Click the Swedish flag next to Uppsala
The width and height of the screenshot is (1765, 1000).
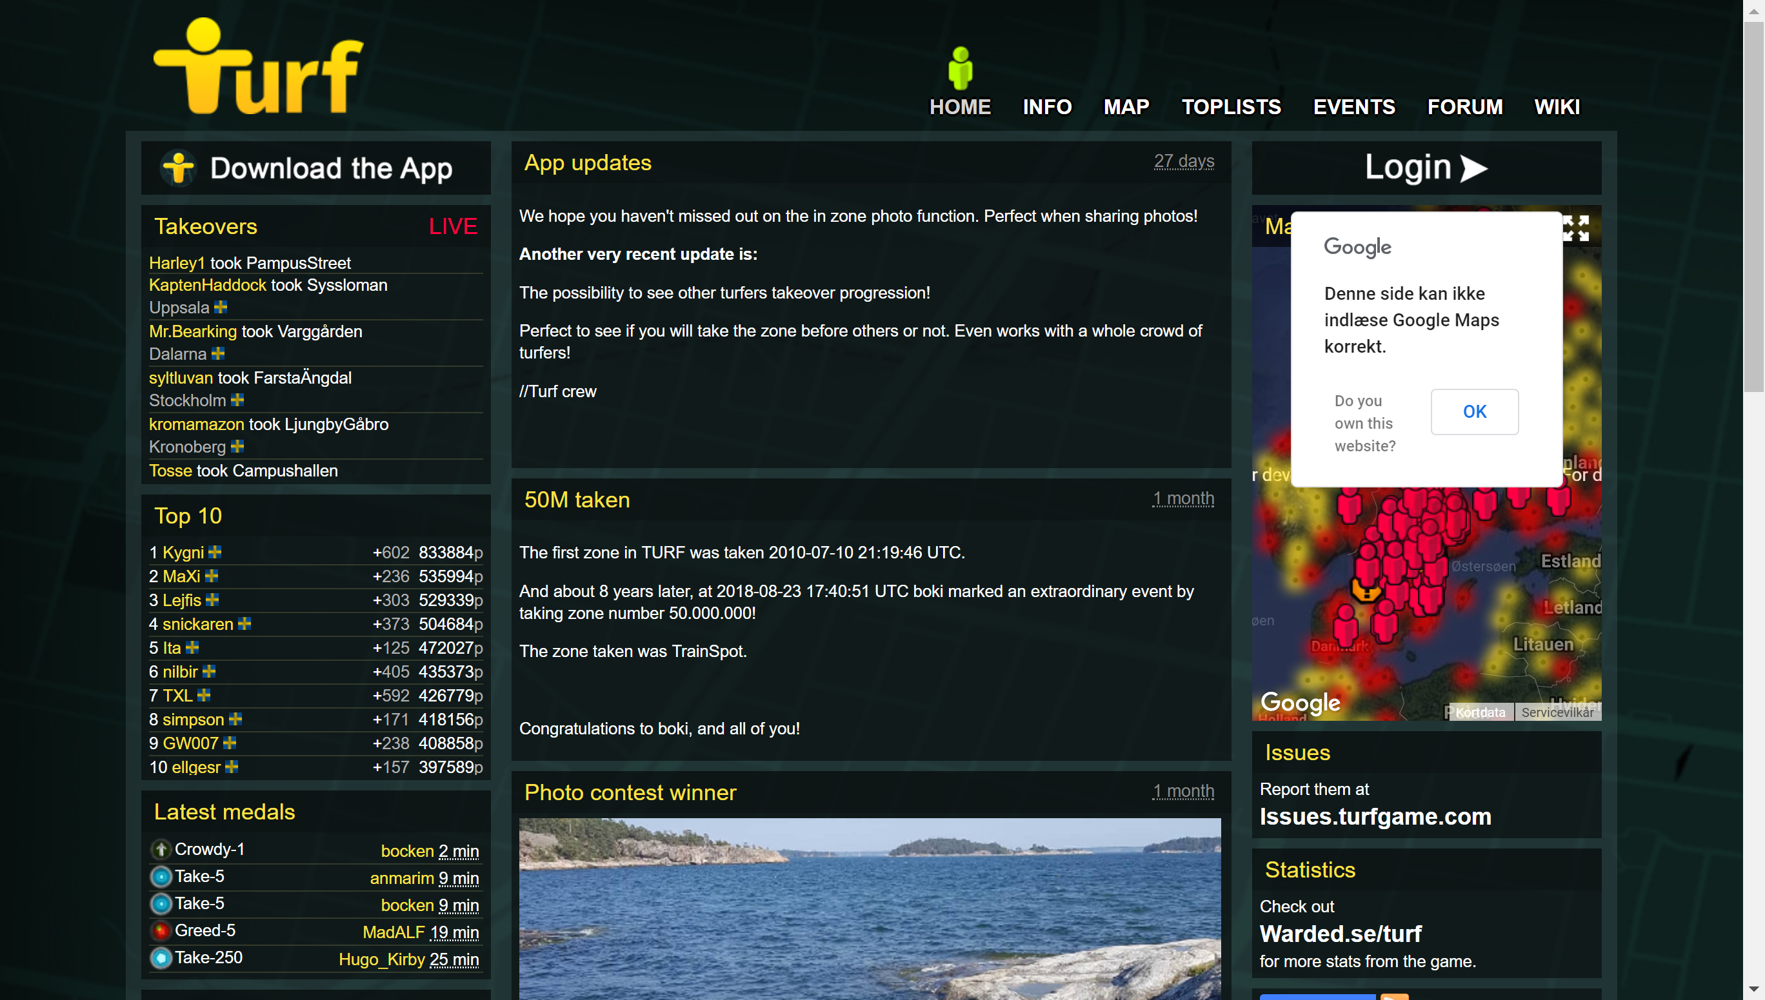(x=221, y=307)
